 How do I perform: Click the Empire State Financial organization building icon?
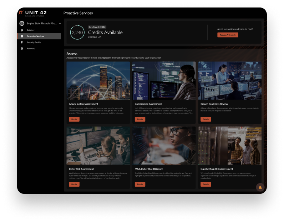coord(22,23)
